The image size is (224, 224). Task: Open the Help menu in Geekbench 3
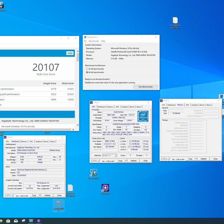(103, 41)
